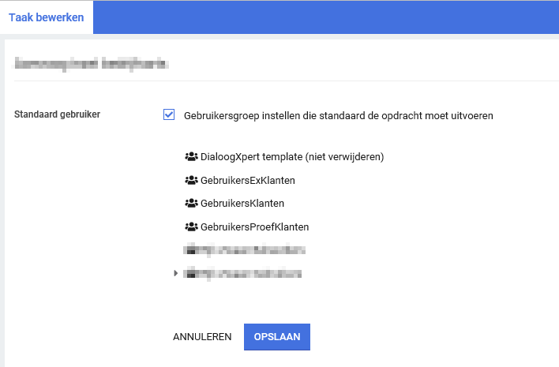
Task: Cancel editing via ANNULEREN
Action: pos(202,336)
